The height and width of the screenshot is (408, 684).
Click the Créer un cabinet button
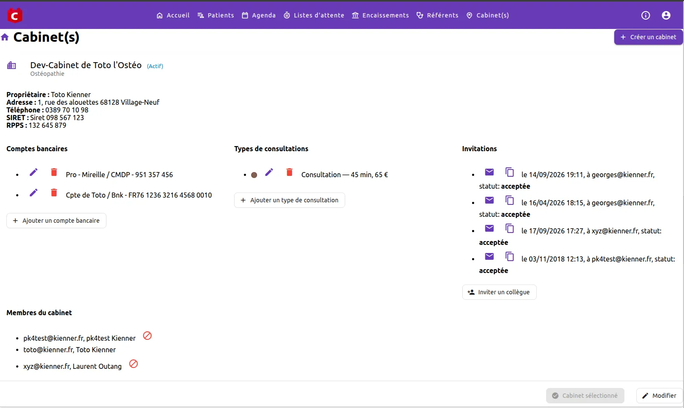coord(648,37)
